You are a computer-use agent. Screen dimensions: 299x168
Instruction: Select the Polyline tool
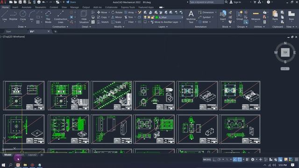pyautogui.click(x=13, y=16)
